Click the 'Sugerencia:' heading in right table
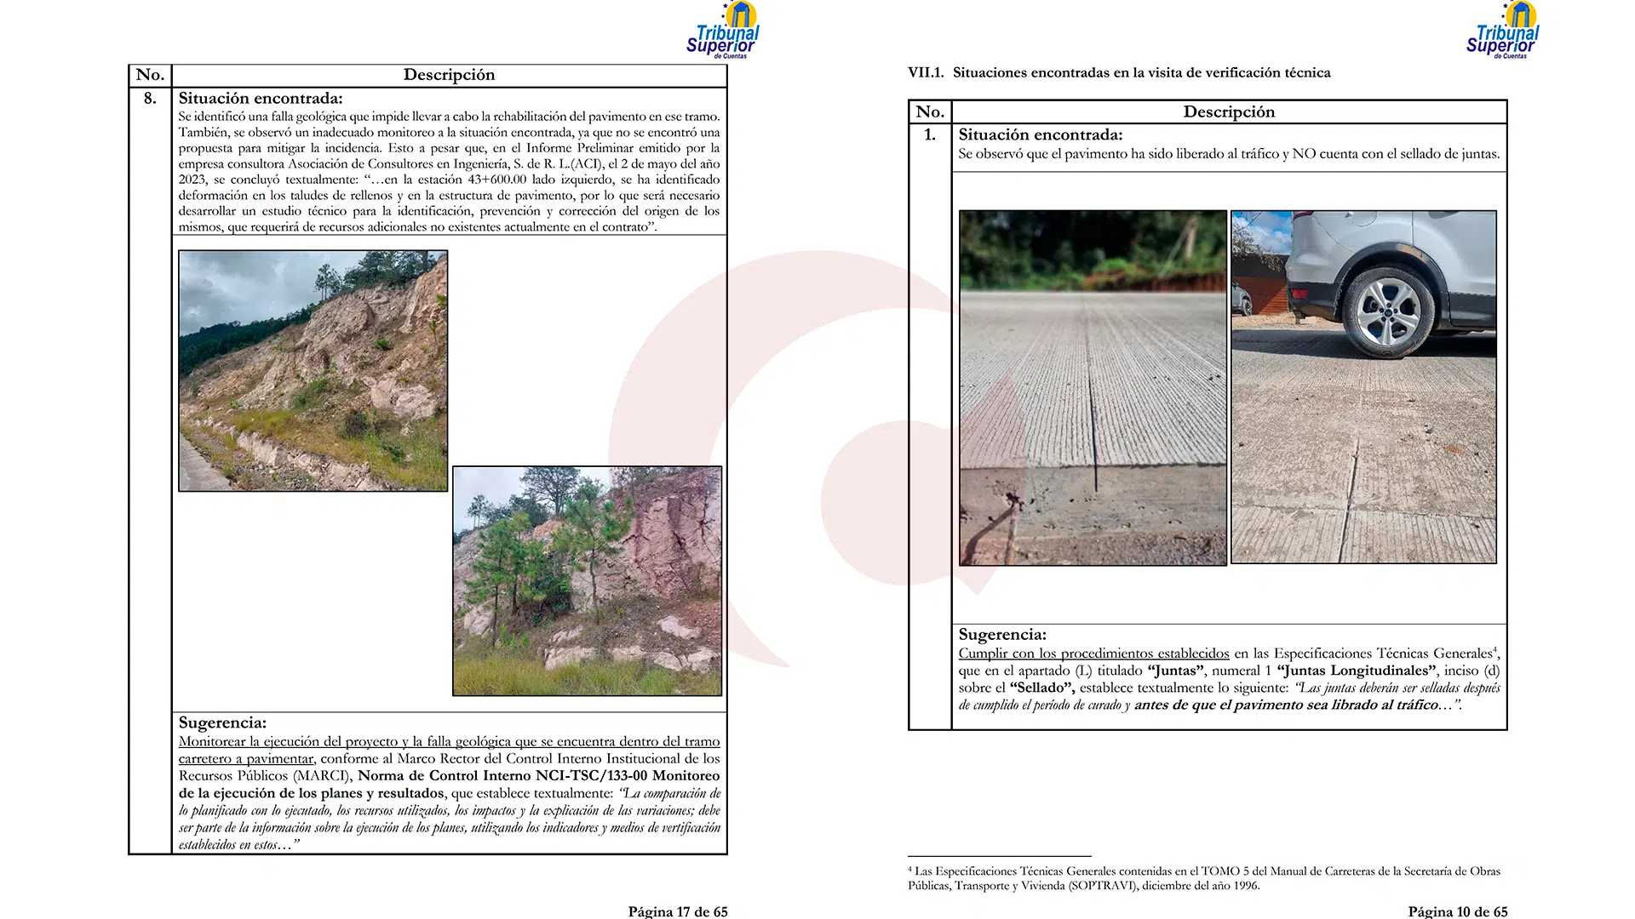This screenshot has width=1635, height=919. click(x=1002, y=635)
